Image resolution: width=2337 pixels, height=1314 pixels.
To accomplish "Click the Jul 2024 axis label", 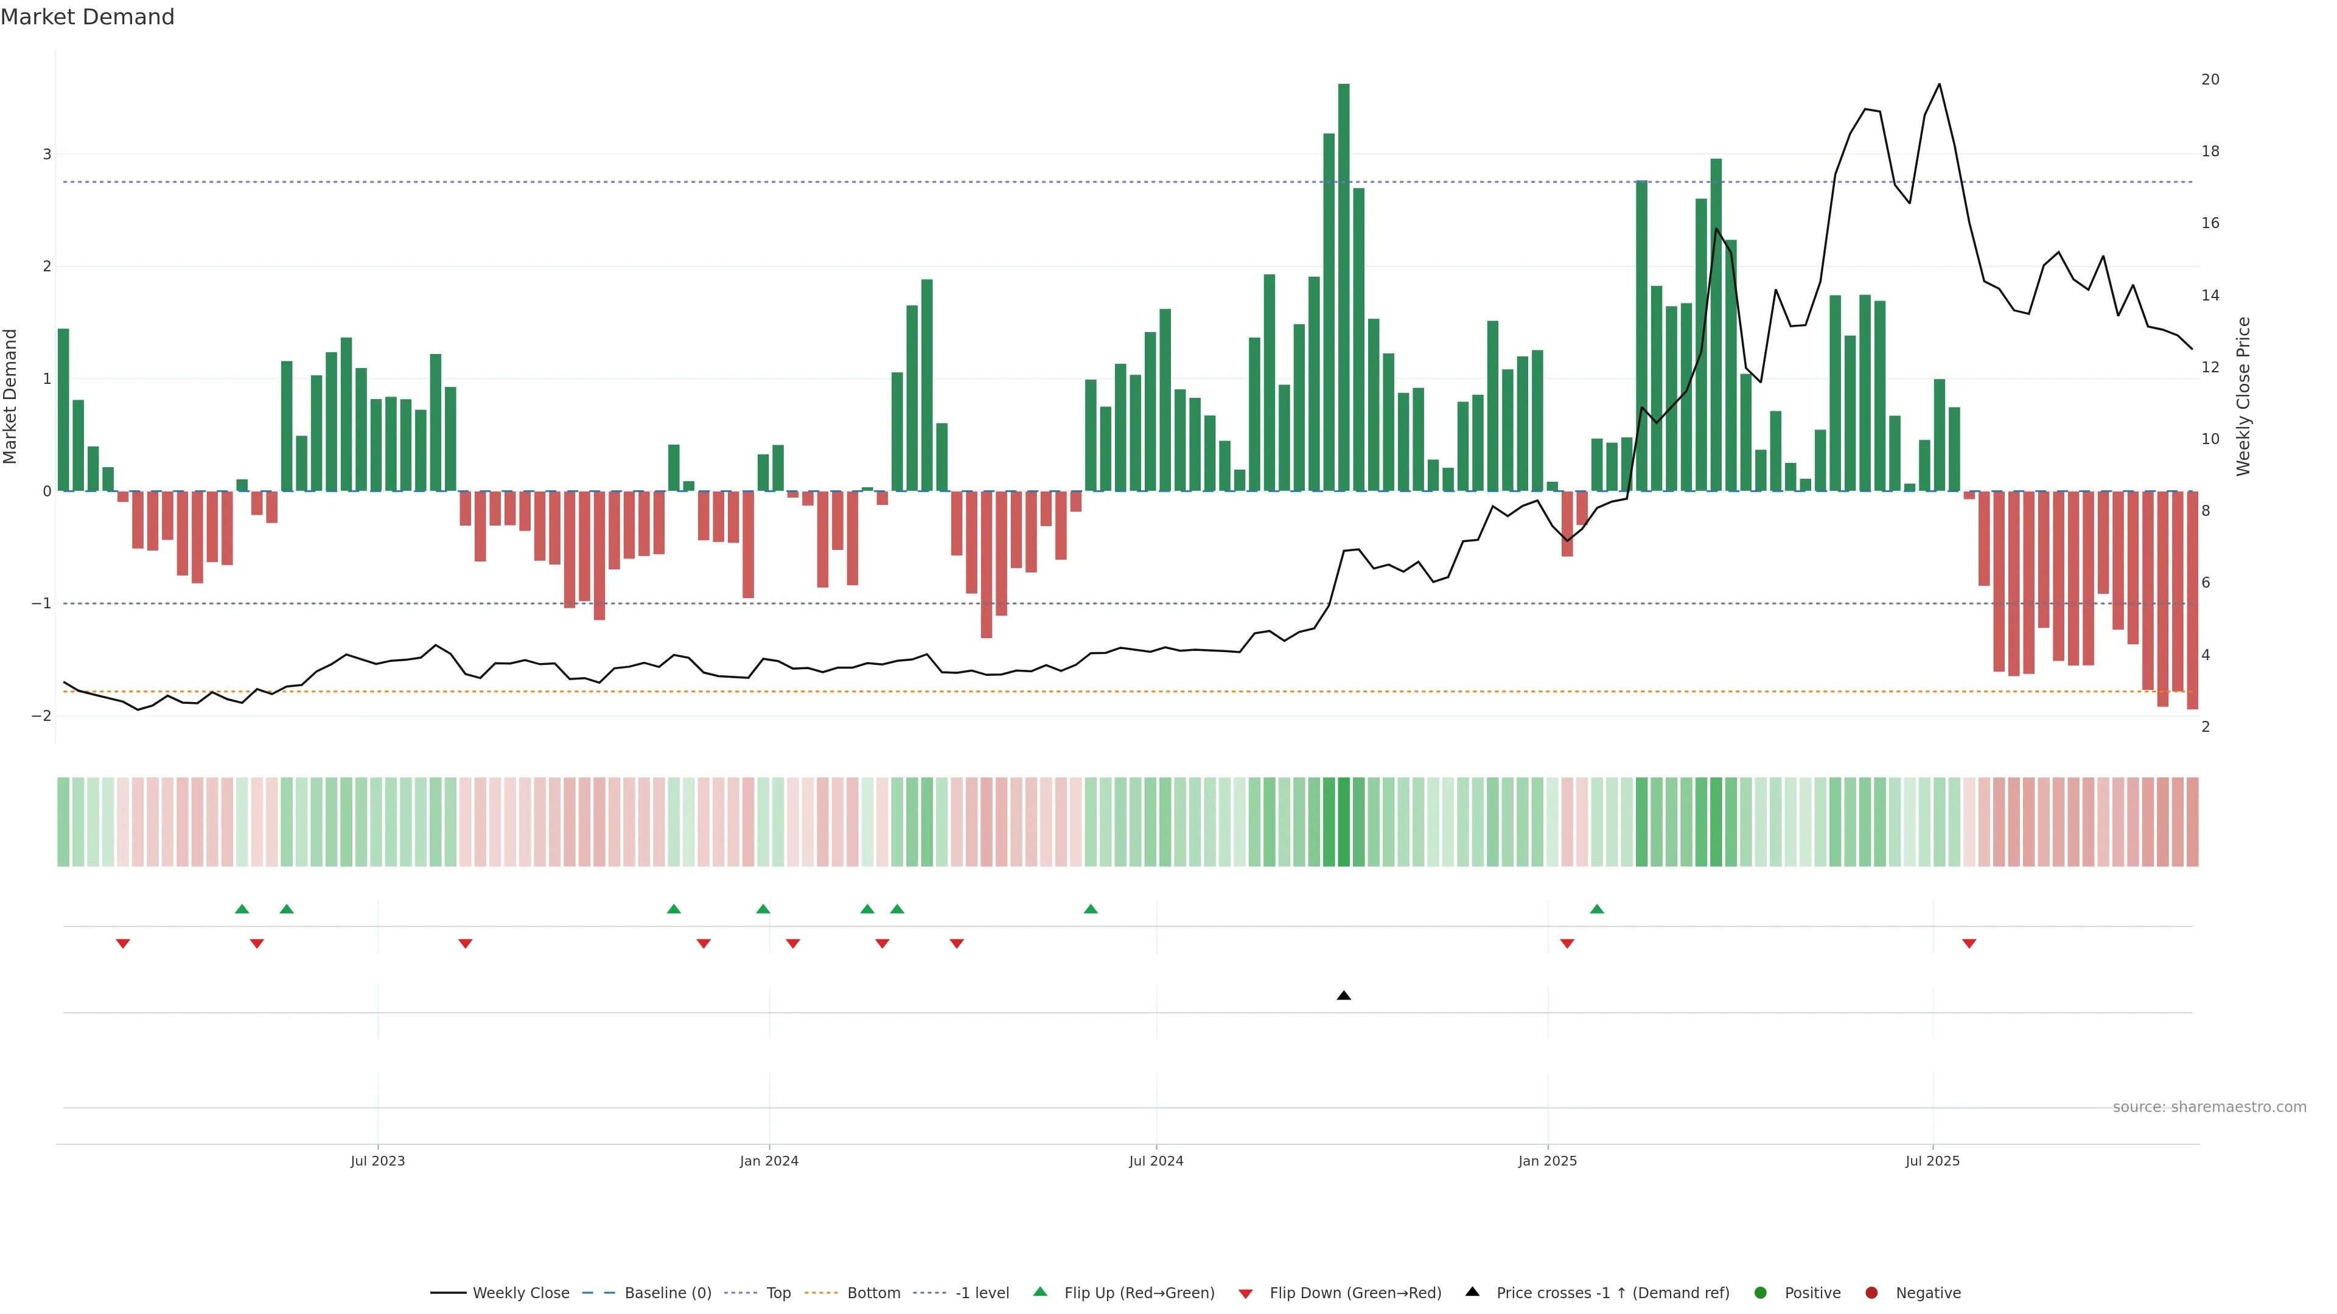I will [x=1156, y=1161].
